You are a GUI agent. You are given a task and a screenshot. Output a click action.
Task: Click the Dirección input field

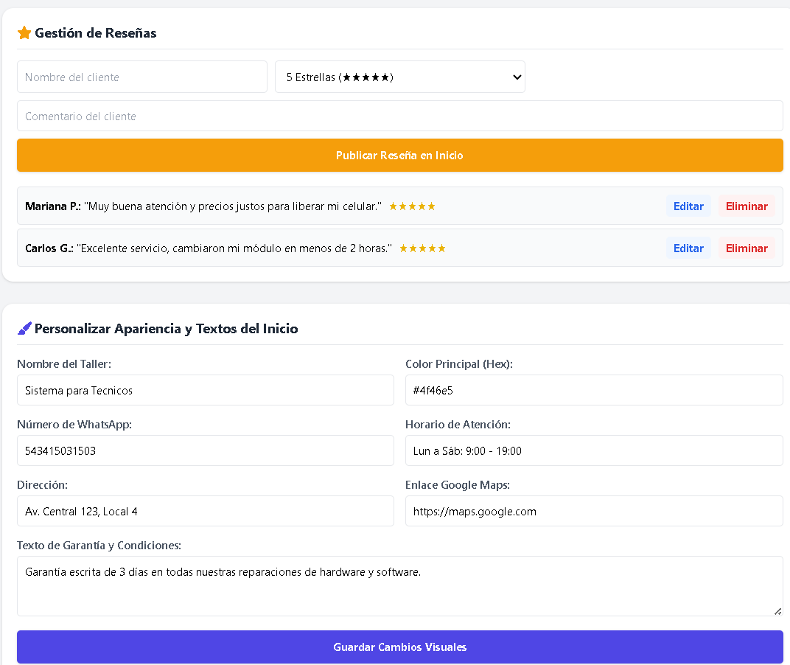pyautogui.click(x=206, y=511)
